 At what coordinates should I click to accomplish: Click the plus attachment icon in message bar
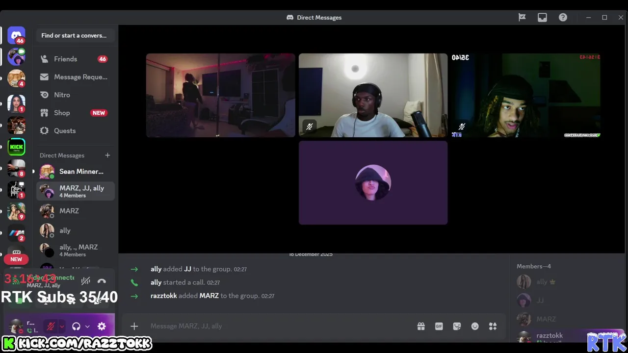point(134,326)
